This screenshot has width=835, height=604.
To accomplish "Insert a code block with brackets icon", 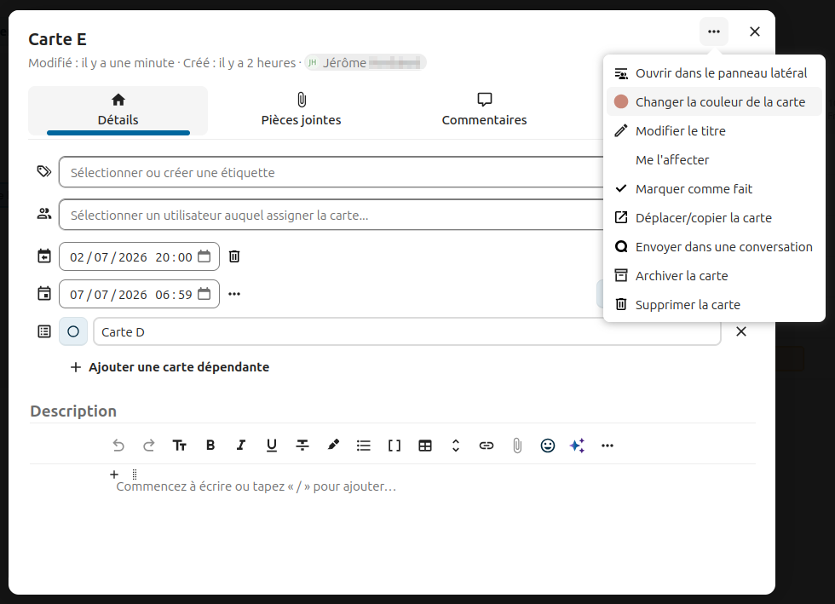I will pos(394,446).
